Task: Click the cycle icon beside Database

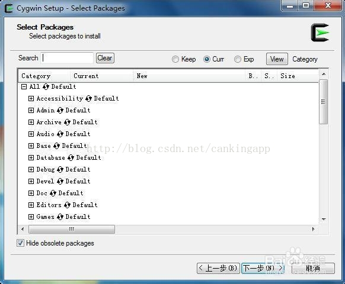Action: click(71, 158)
